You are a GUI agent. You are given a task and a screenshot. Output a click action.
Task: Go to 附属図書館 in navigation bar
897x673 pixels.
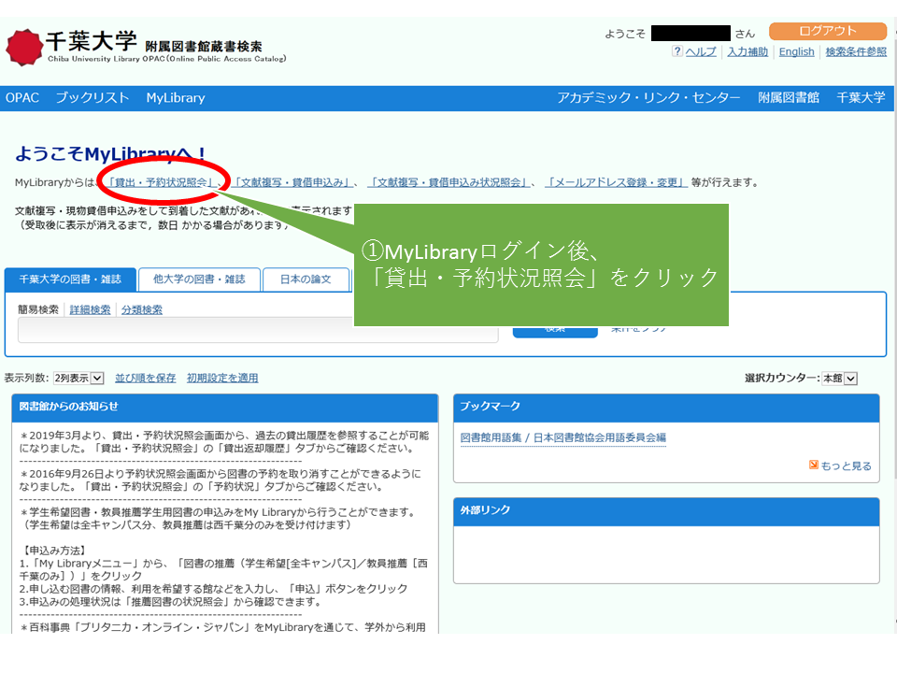point(789,98)
